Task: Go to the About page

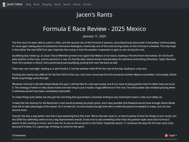Action: pyautogui.click(x=57, y=4)
